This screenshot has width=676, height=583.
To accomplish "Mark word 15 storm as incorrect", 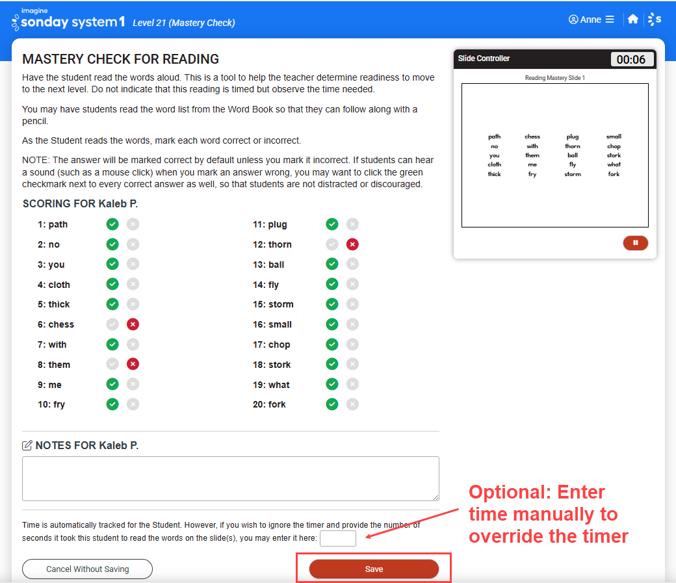I will [352, 304].
